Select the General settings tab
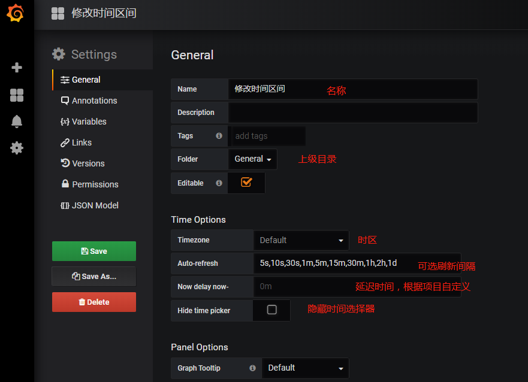This screenshot has height=382, width=528. coord(102,80)
